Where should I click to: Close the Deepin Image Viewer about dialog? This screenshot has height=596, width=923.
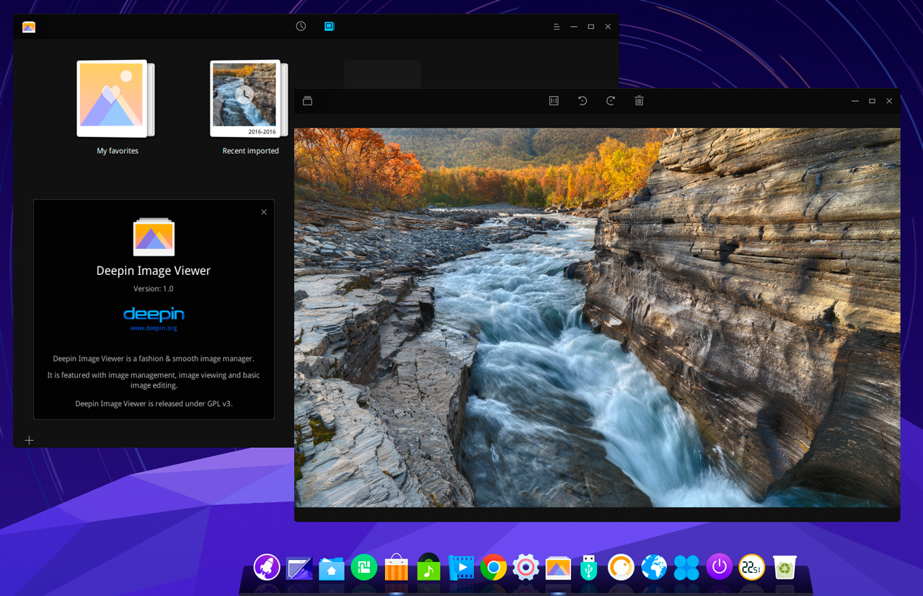point(264,212)
